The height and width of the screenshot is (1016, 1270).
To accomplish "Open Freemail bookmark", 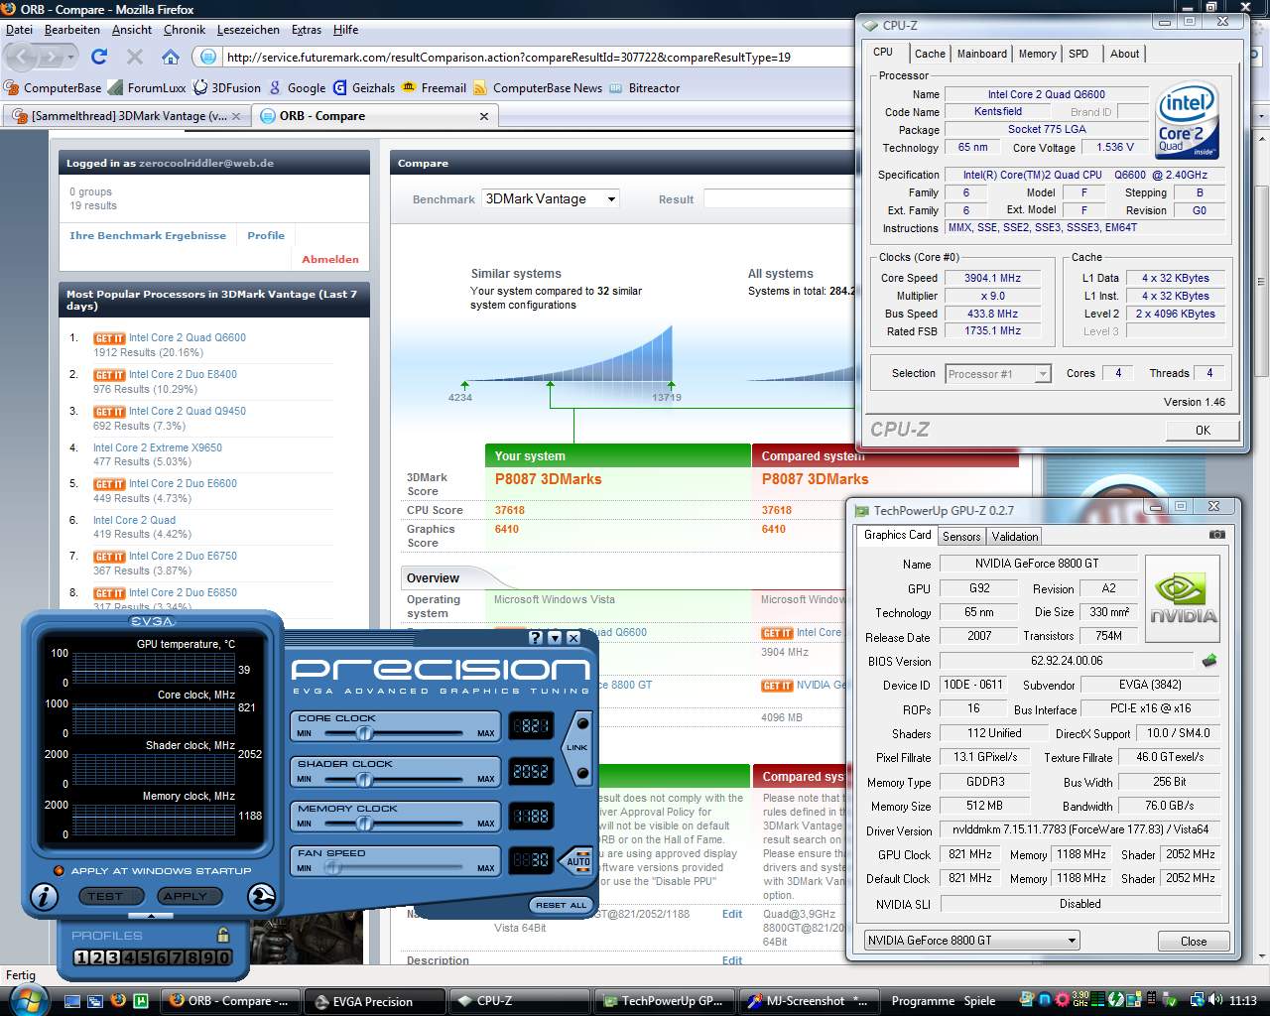I will (x=434, y=87).
